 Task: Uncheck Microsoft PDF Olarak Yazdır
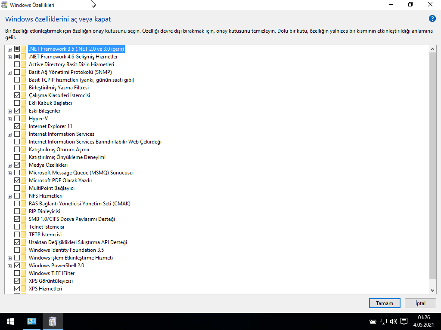[x=17, y=180]
